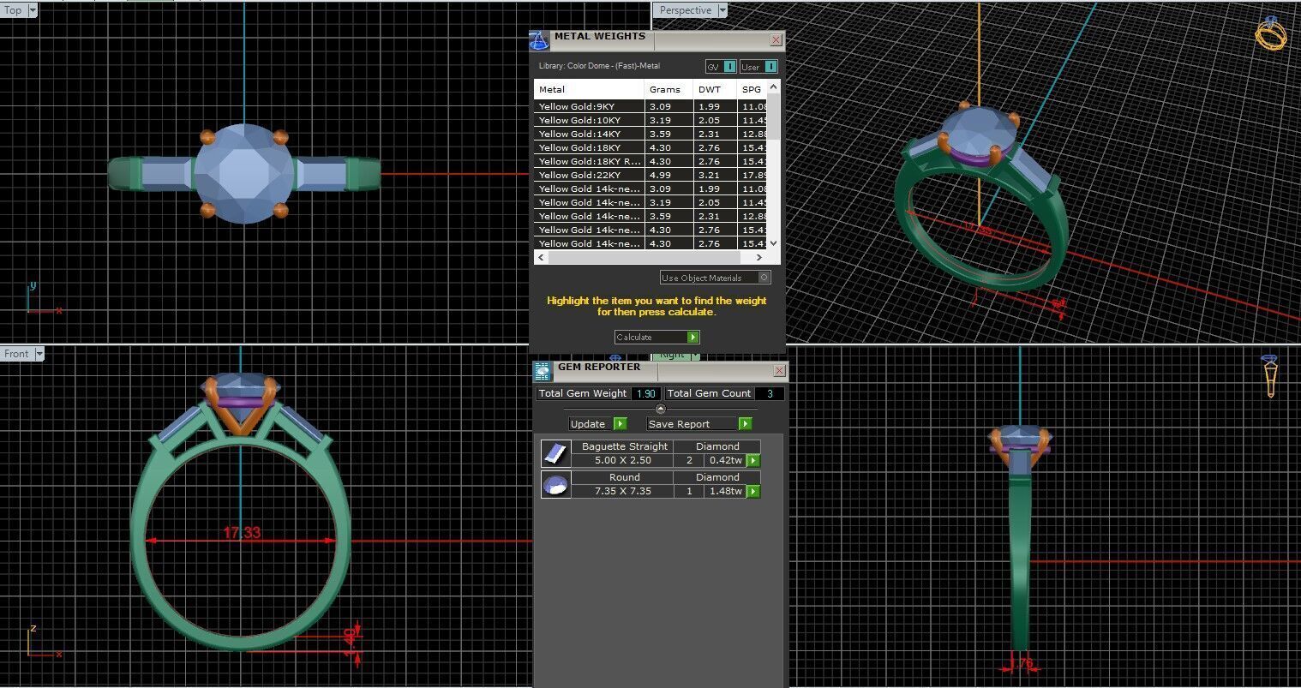Close the Gem Reporter panel
Image resolution: width=1301 pixels, height=688 pixels.
tap(779, 370)
